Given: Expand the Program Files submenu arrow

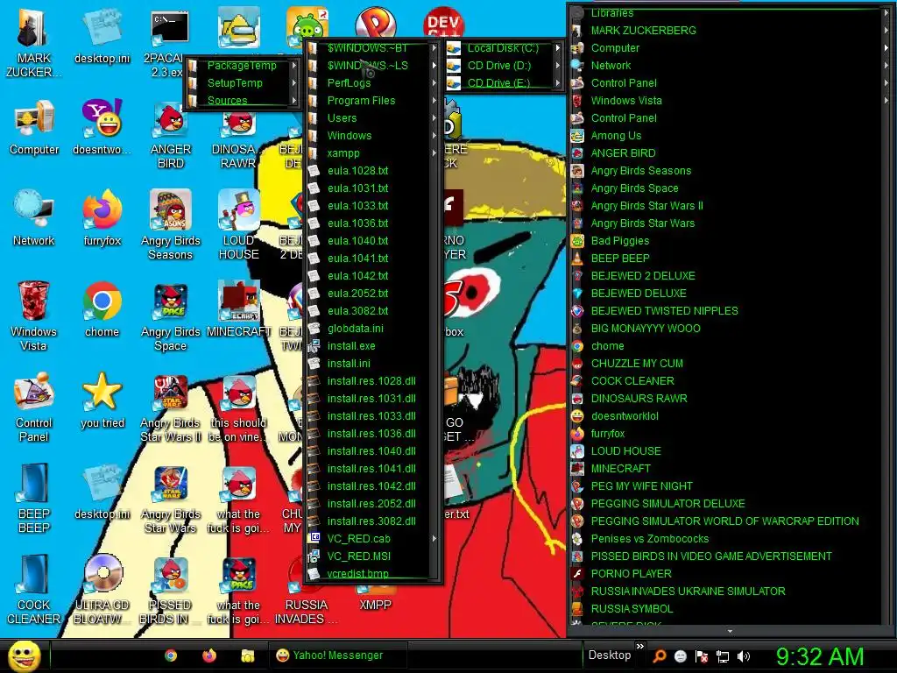Looking at the screenshot, I should click(x=434, y=101).
